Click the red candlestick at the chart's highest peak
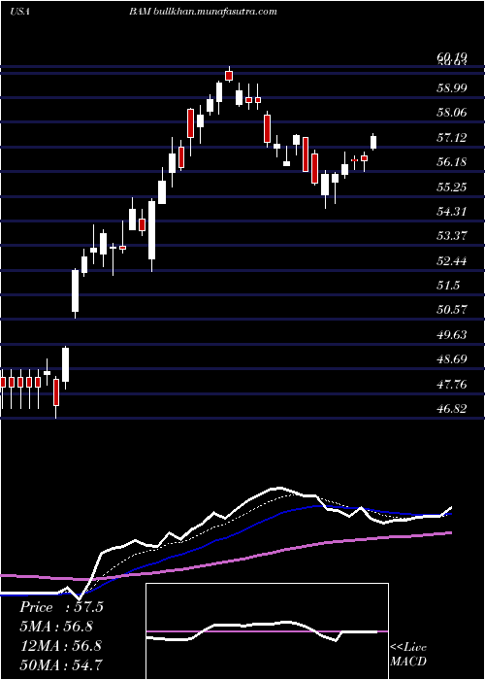Image resolution: width=485 pixels, height=680 pixels. click(x=229, y=76)
